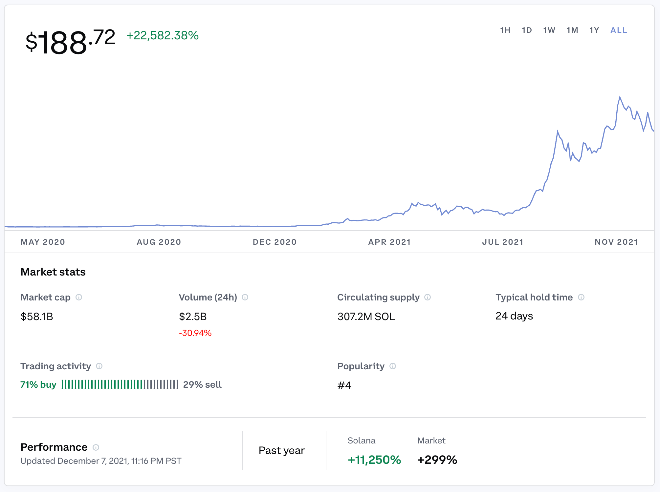Select the $188.72 price
Viewport: 660px width, 492px height.
pyautogui.click(x=71, y=42)
